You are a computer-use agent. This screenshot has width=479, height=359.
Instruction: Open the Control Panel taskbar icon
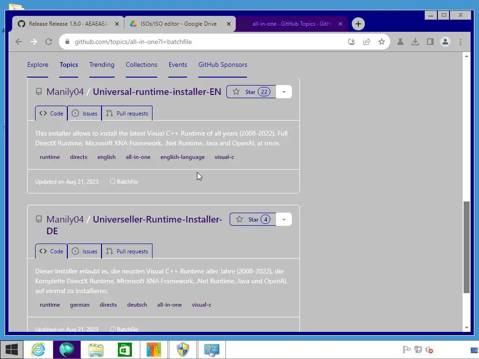211,350
